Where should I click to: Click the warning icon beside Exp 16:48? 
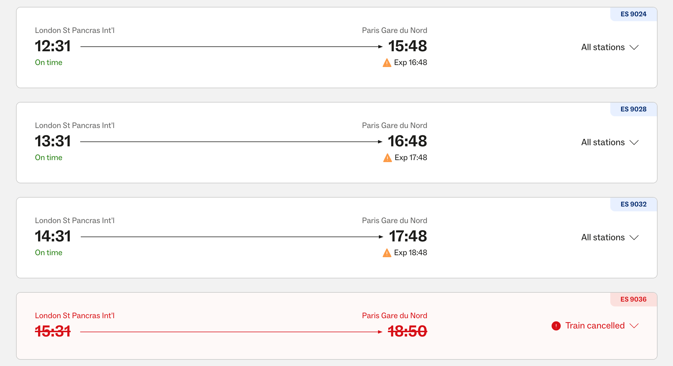click(387, 63)
